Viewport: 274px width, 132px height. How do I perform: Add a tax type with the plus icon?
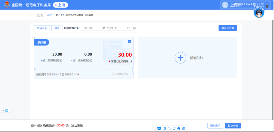click(180, 58)
